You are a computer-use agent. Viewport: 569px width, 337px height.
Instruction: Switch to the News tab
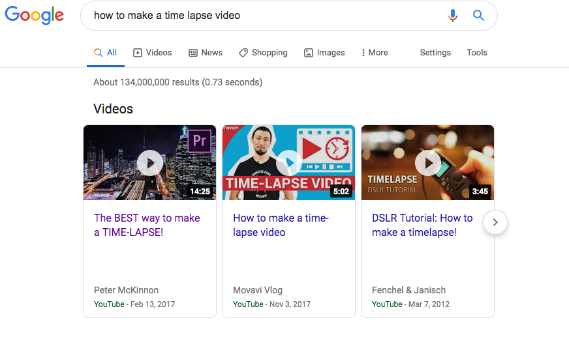point(206,53)
